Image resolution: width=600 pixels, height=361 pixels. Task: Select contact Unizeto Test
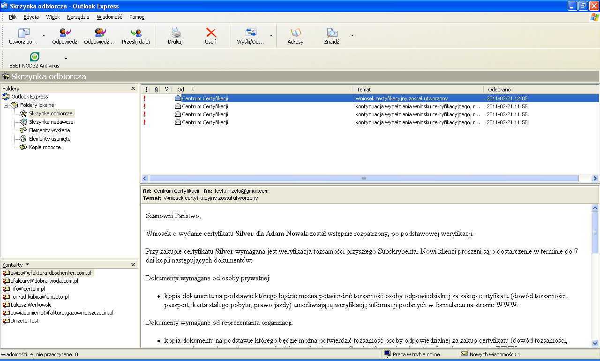click(24, 321)
